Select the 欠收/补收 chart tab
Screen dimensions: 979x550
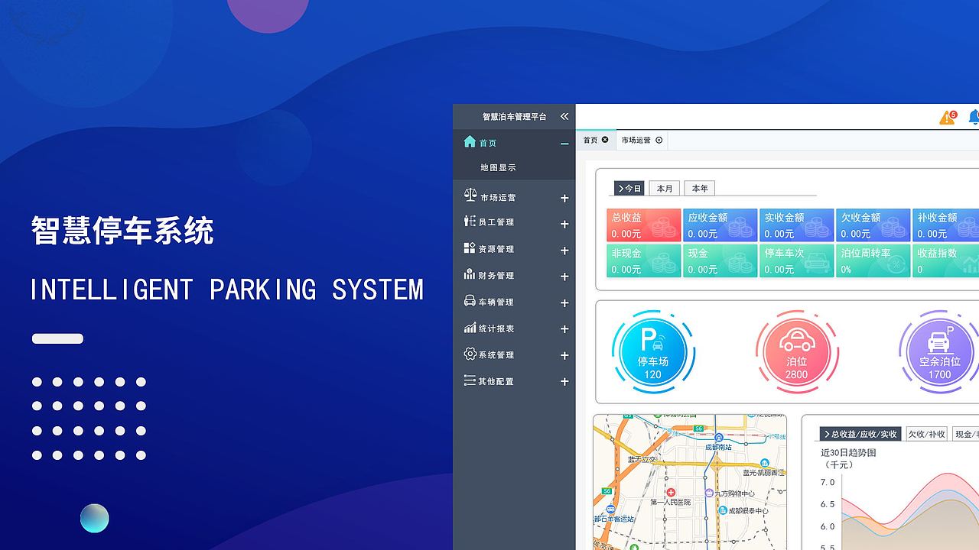926,434
